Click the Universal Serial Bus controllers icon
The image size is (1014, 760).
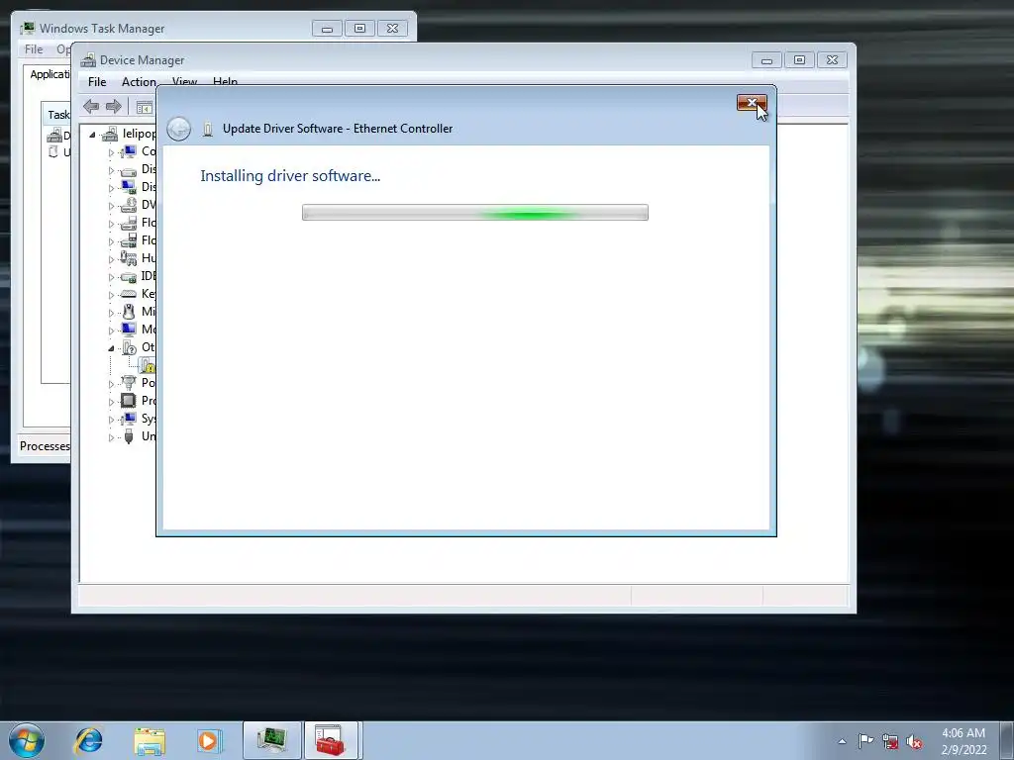(130, 436)
